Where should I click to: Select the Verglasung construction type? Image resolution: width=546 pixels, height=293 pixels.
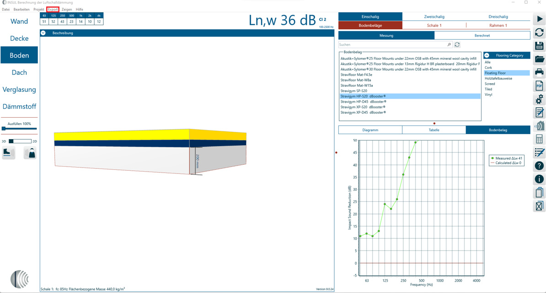tap(19, 89)
